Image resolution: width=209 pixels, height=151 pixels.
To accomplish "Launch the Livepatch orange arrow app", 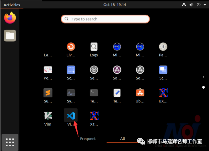I will (x=71, y=47).
